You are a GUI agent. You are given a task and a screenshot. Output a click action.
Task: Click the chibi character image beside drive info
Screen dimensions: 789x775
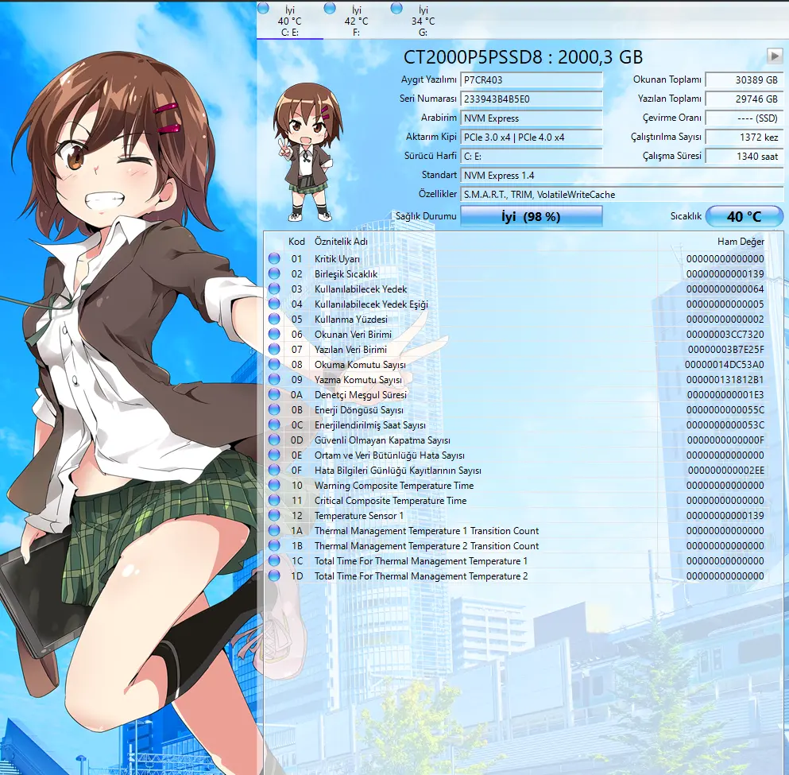[307, 153]
